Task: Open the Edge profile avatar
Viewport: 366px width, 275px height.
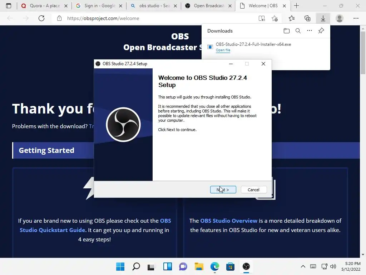Action: coord(340,18)
